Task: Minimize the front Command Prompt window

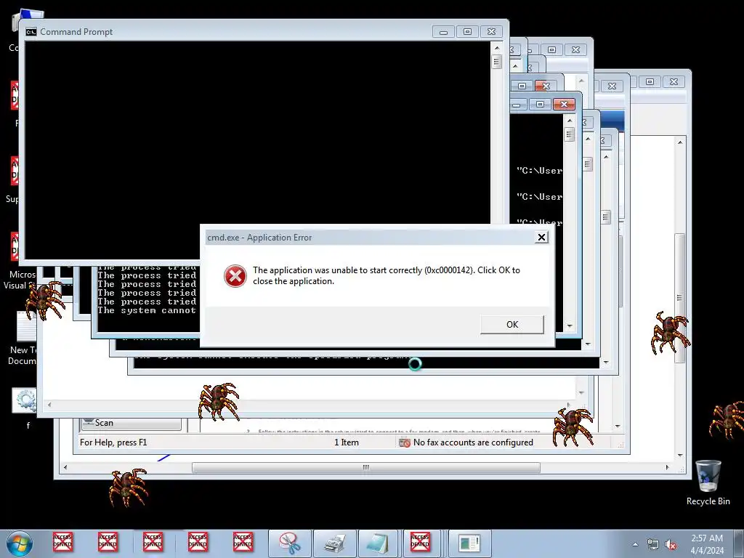Action: 444,32
